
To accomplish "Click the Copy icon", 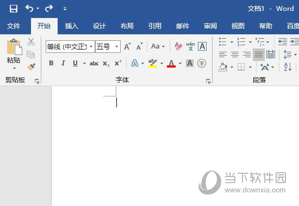I will [x=30, y=54].
